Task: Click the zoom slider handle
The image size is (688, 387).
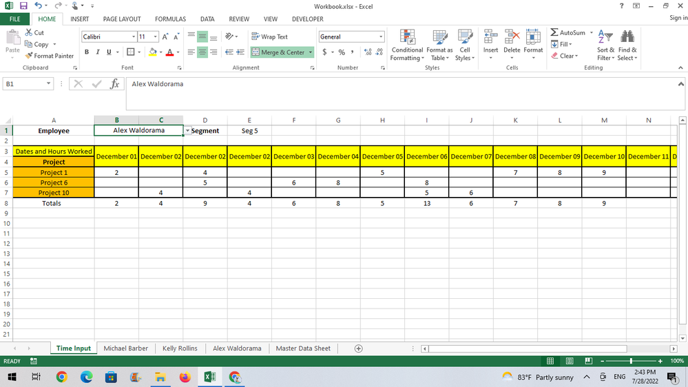Action: [631, 361]
